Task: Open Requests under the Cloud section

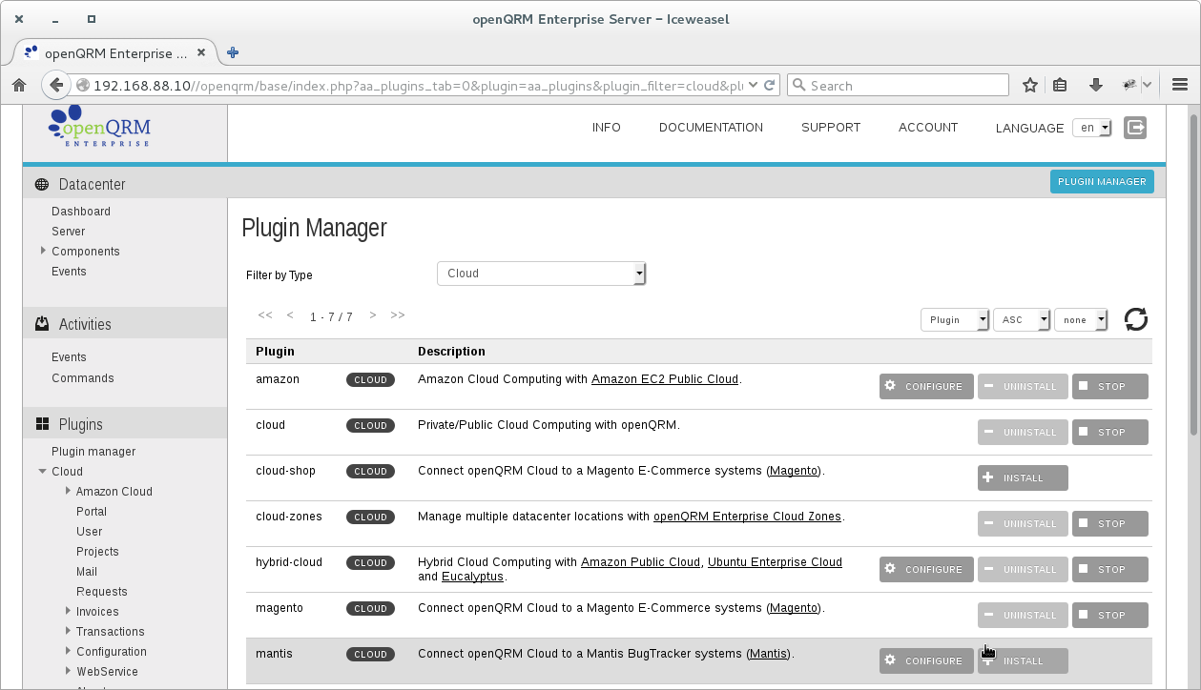Action: pyautogui.click(x=102, y=592)
